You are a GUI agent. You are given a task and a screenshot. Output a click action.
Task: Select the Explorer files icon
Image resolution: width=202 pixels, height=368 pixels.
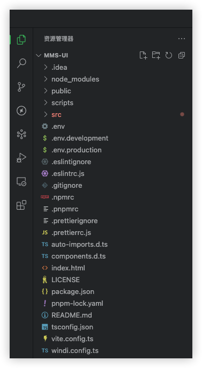(x=21, y=40)
